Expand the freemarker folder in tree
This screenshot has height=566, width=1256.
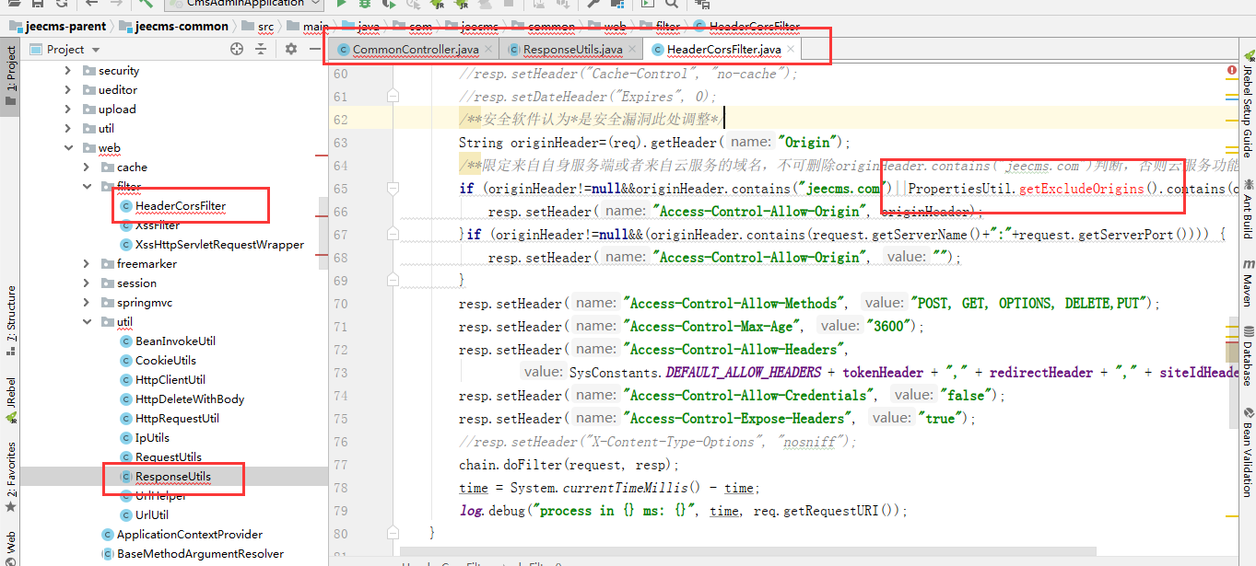tap(88, 264)
